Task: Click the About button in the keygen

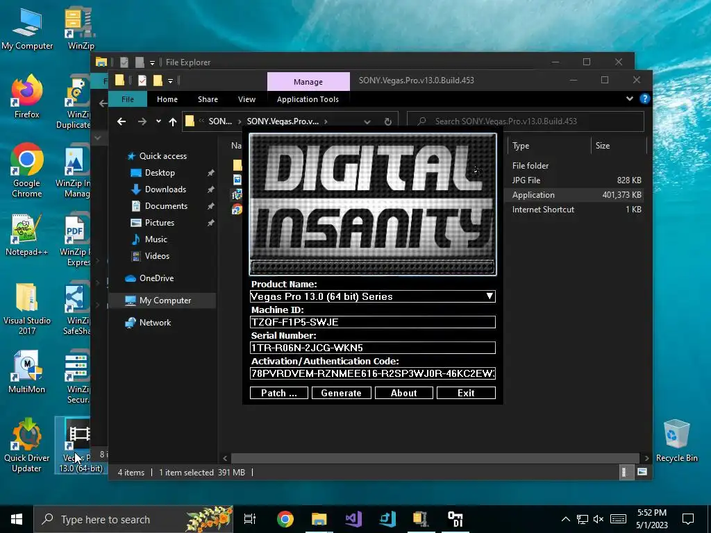Action: (x=404, y=393)
